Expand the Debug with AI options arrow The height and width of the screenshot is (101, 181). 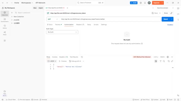[x=83, y=61]
